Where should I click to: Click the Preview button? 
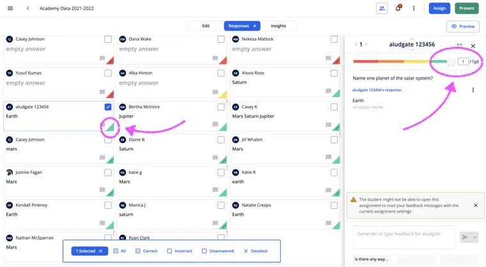(x=463, y=26)
